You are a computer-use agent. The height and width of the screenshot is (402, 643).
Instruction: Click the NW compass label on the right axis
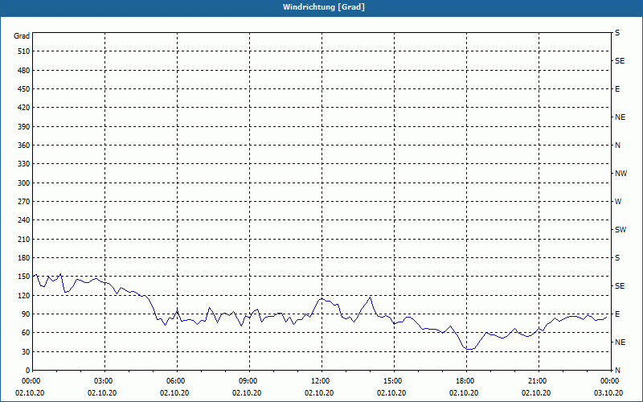coord(620,174)
